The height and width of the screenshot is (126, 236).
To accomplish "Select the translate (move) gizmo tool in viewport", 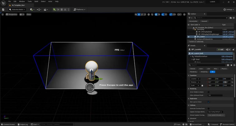I will pyautogui.click(x=139, y=14).
